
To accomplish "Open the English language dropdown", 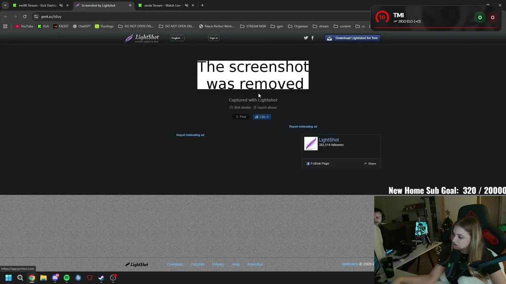I will (x=177, y=38).
